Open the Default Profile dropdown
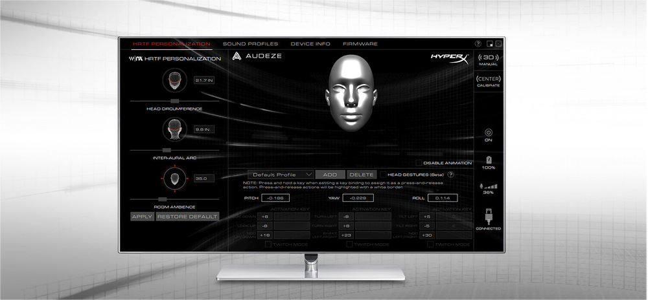 [281, 175]
